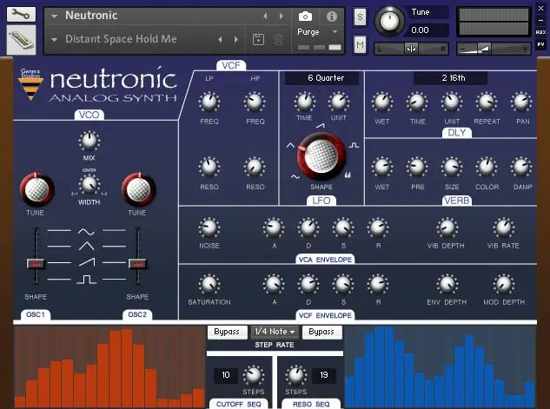This screenshot has height=409, width=550.
Task: Click the main Tune knob
Action: pos(389,22)
